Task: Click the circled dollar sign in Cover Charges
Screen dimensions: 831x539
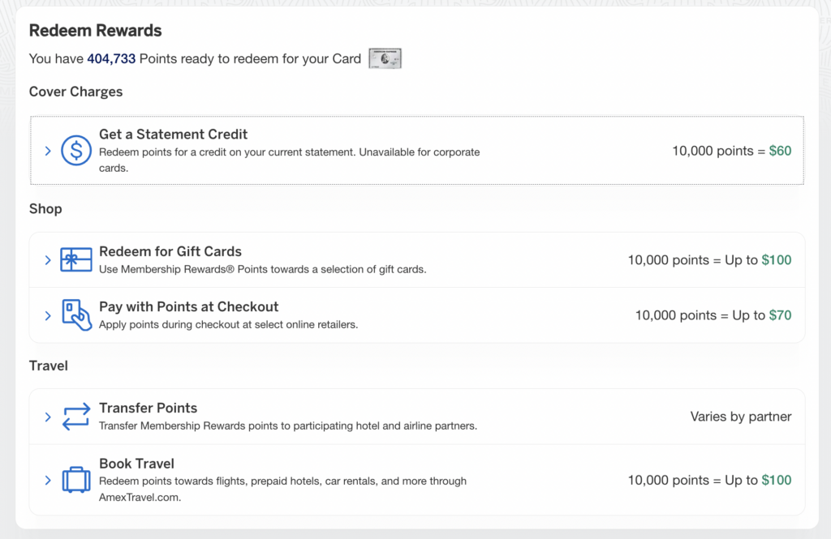Action: [x=75, y=150]
